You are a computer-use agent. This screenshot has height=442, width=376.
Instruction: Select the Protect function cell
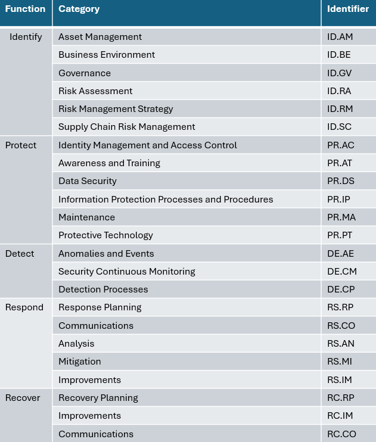click(26, 190)
